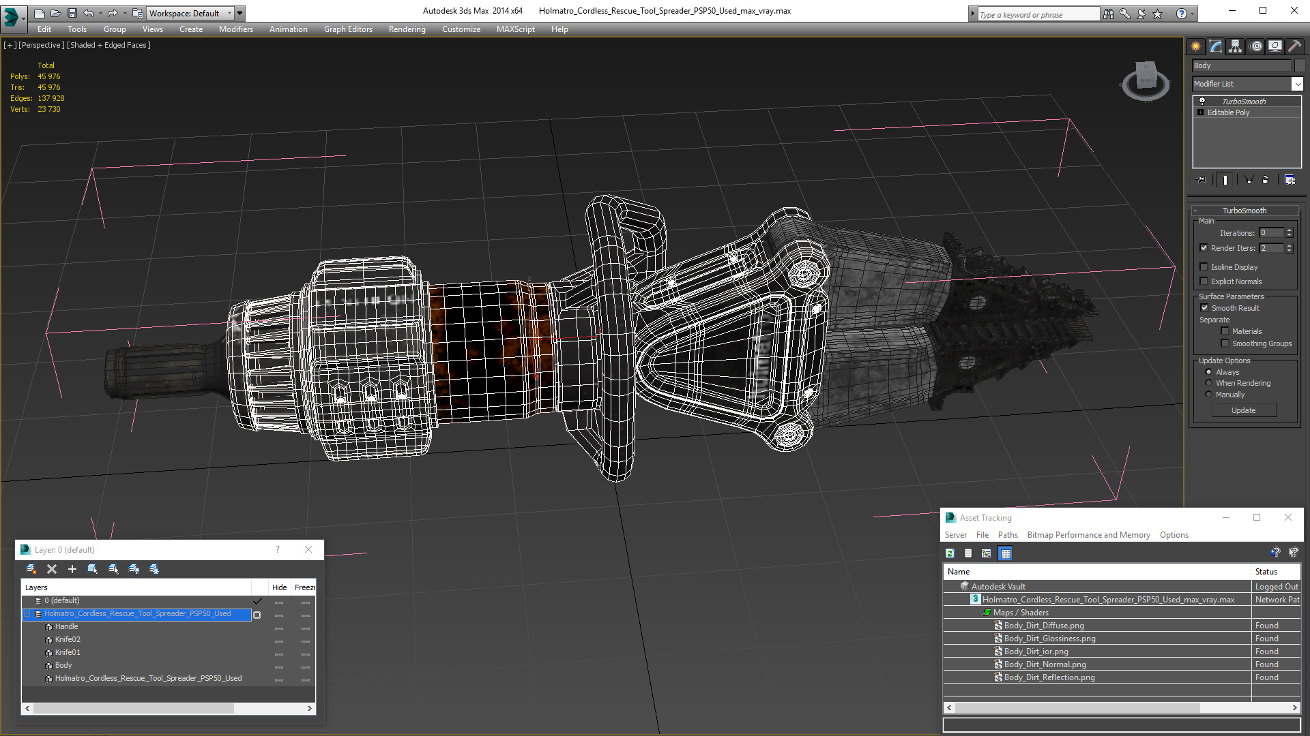Image resolution: width=1310 pixels, height=736 pixels.
Task: Open the Motion command panel tab
Action: (x=1256, y=46)
